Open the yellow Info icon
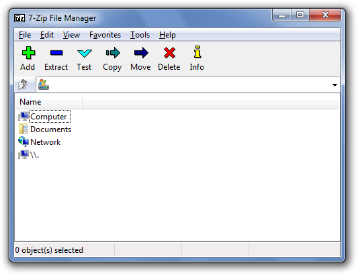 pyautogui.click(x=197, y=52)
